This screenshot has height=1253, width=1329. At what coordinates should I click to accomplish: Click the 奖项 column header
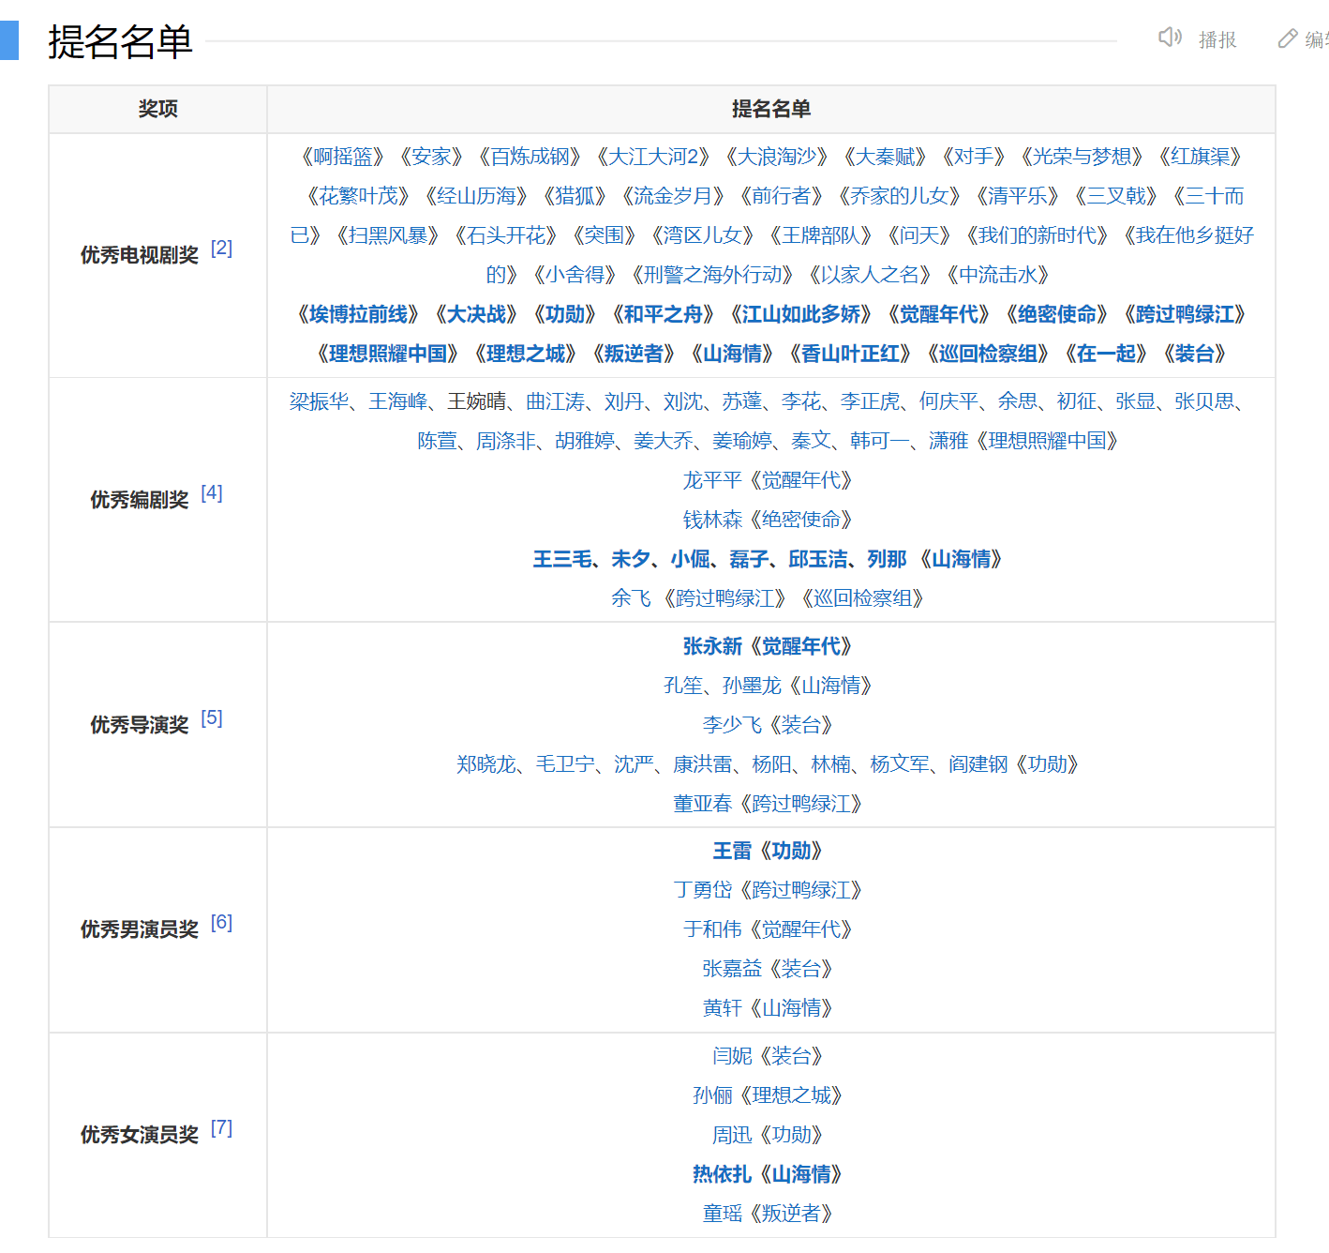(x=157, y=109)
